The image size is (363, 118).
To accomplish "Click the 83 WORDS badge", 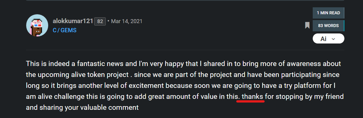I will tap(328, 26).
